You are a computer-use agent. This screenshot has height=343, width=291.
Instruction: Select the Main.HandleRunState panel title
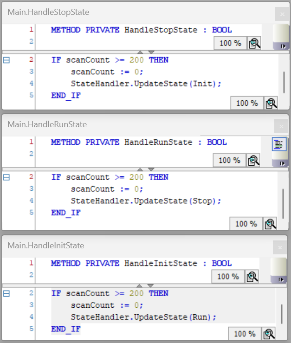coord(47,124)
